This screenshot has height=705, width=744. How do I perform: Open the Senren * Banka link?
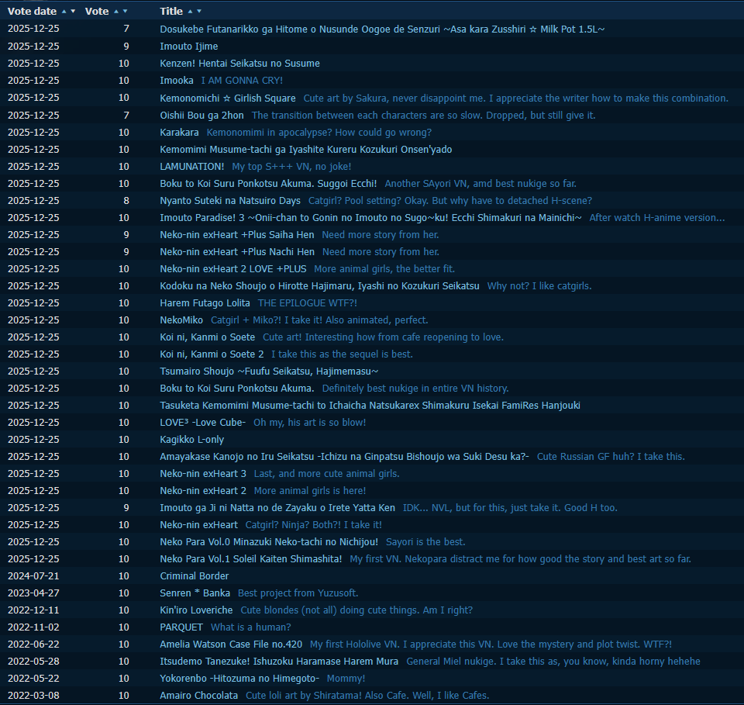coord(195,593)
